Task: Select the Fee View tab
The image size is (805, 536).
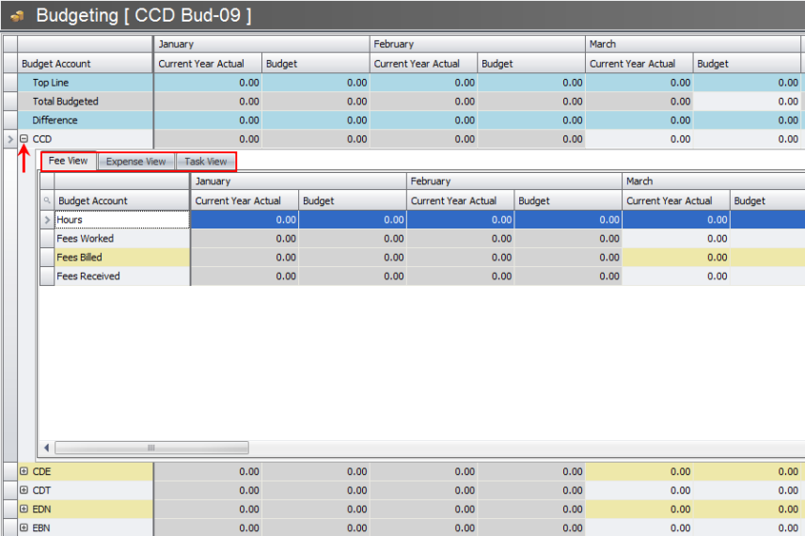Action: point(68,161)
